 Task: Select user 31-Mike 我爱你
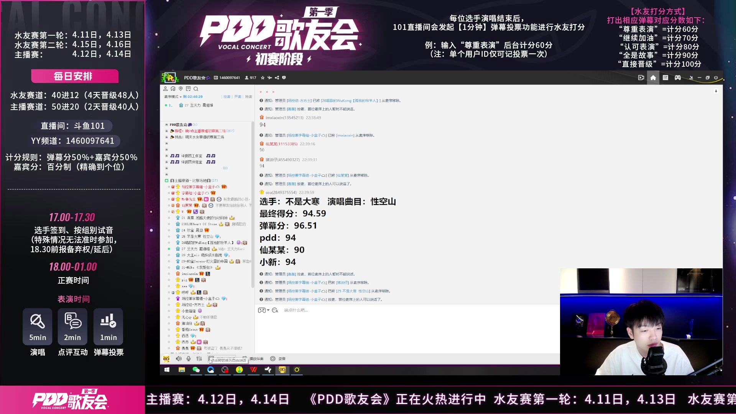click(197, 268)
